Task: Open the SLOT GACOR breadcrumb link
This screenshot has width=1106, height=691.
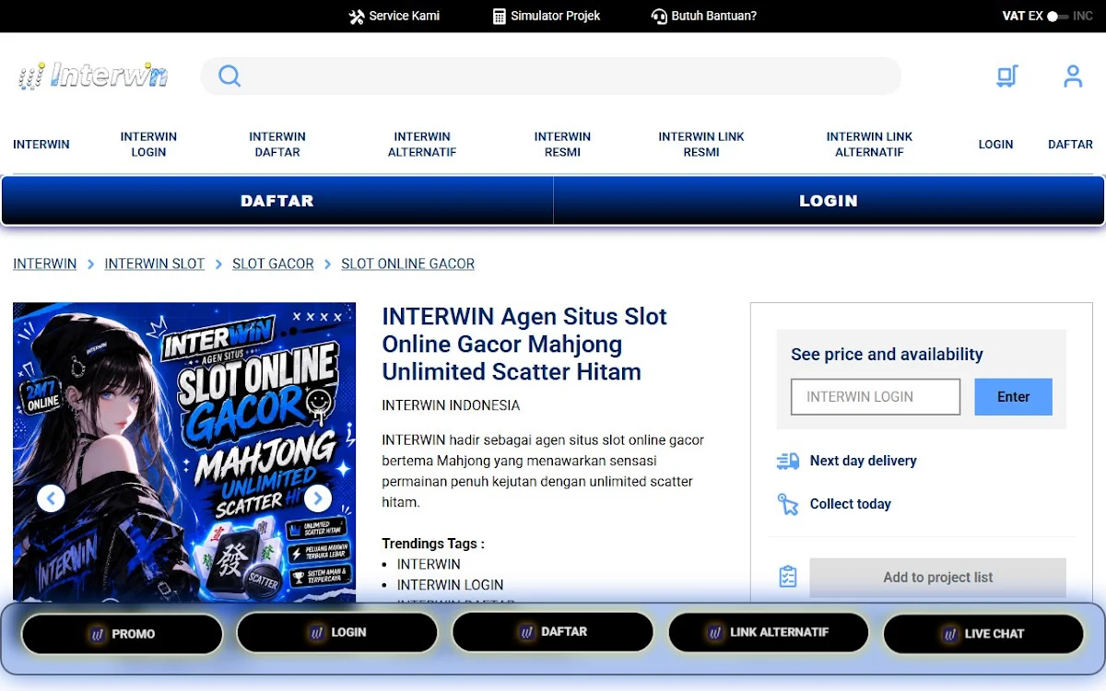Action: point(273,264)
